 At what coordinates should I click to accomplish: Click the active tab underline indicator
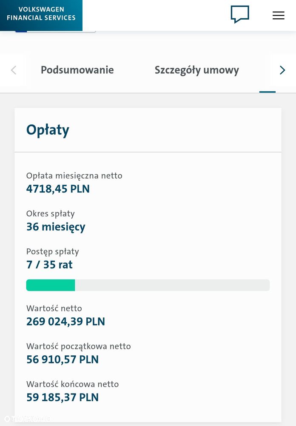click(268, 92)
